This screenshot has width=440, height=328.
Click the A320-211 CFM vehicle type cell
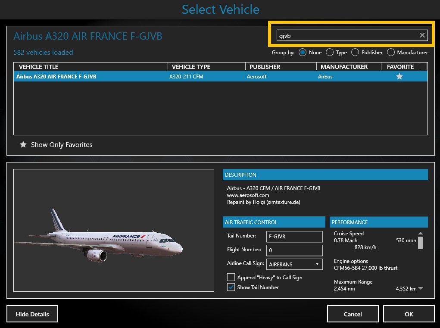click(186, 76)
